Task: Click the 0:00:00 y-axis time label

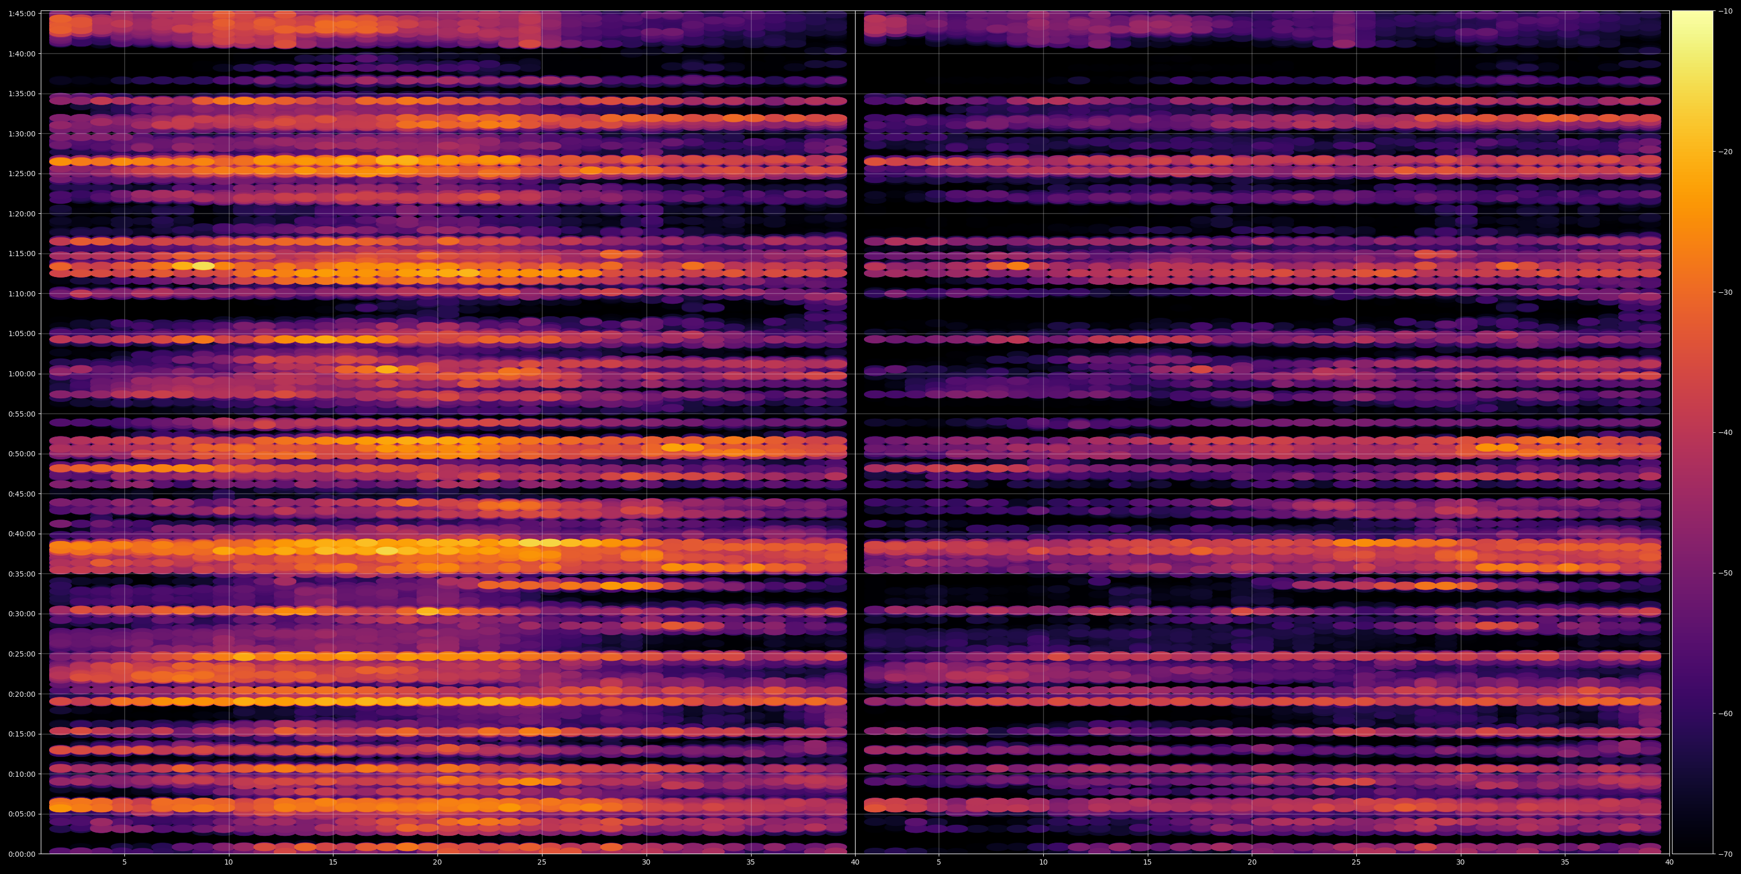Action: click(x=21, y=854)
